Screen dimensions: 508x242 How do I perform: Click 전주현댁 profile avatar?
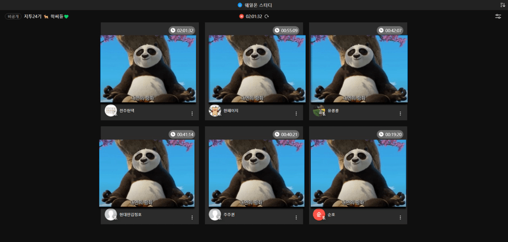(111, 111)
